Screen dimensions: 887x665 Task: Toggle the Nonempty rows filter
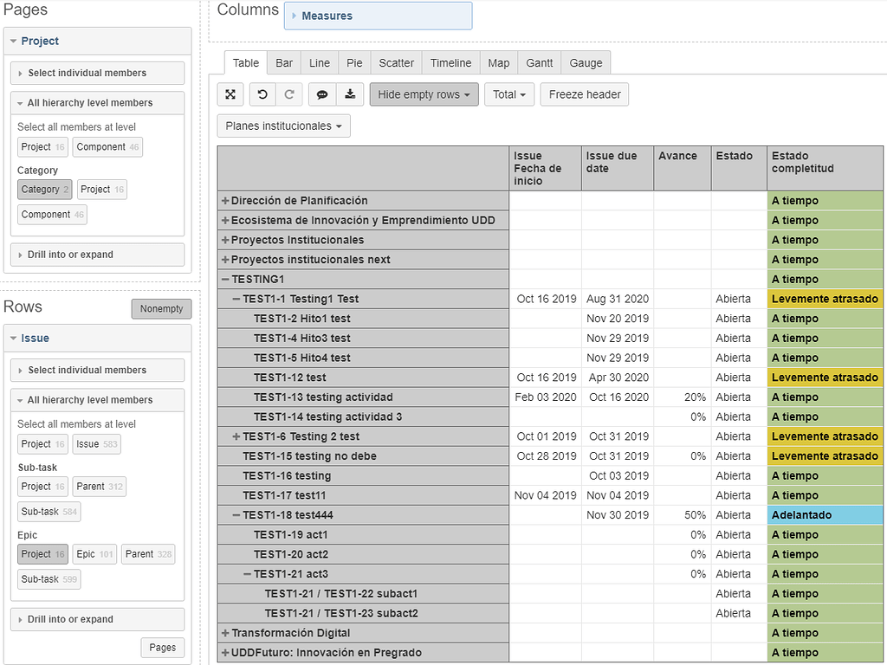(x=161, y=308)
